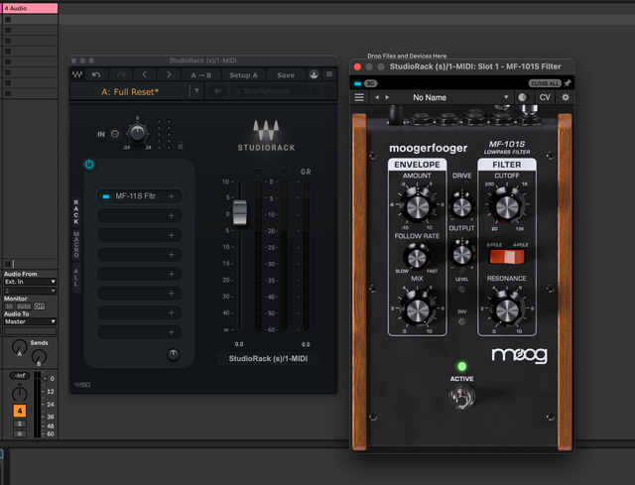This screenshot has width=635, height=485.
Task: Set Monitor to Auto
Action: point(24,306)
